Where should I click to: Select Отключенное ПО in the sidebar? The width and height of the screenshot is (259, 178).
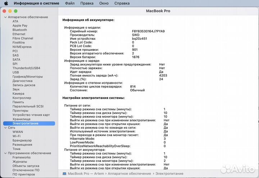point(26,170)
